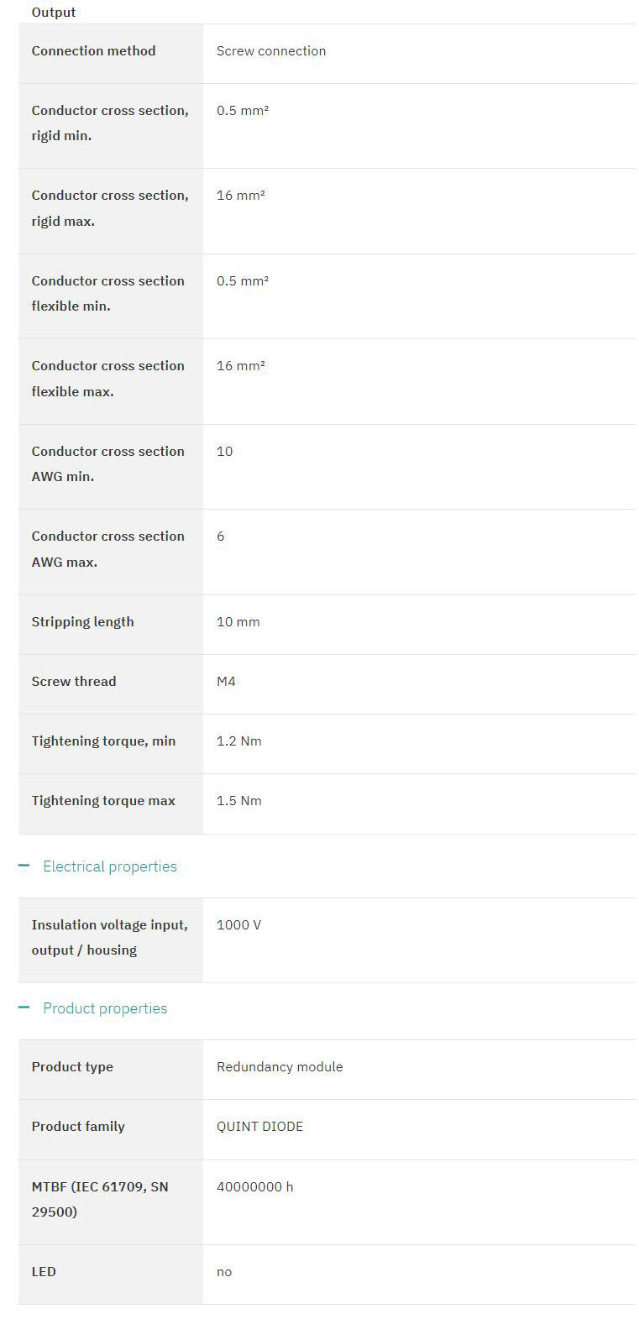Click the Screw connection value
639x1319 pixels.
(x=271, y=51)
